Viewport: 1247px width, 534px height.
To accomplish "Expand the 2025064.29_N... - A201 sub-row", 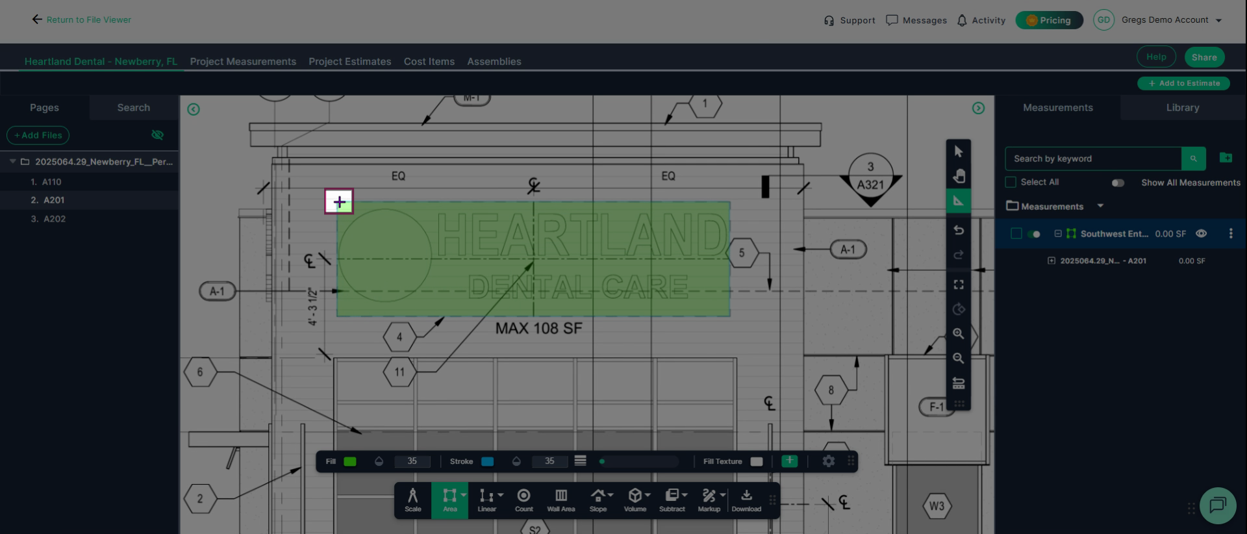I will click(1052, 261).
